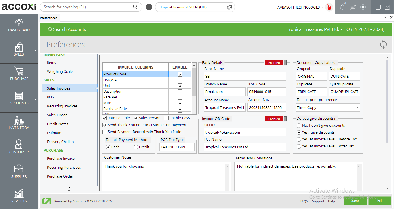Toggle the Enable Cess checkbox
The height and width of the screenshot is (209, 394).
point(166,118)
